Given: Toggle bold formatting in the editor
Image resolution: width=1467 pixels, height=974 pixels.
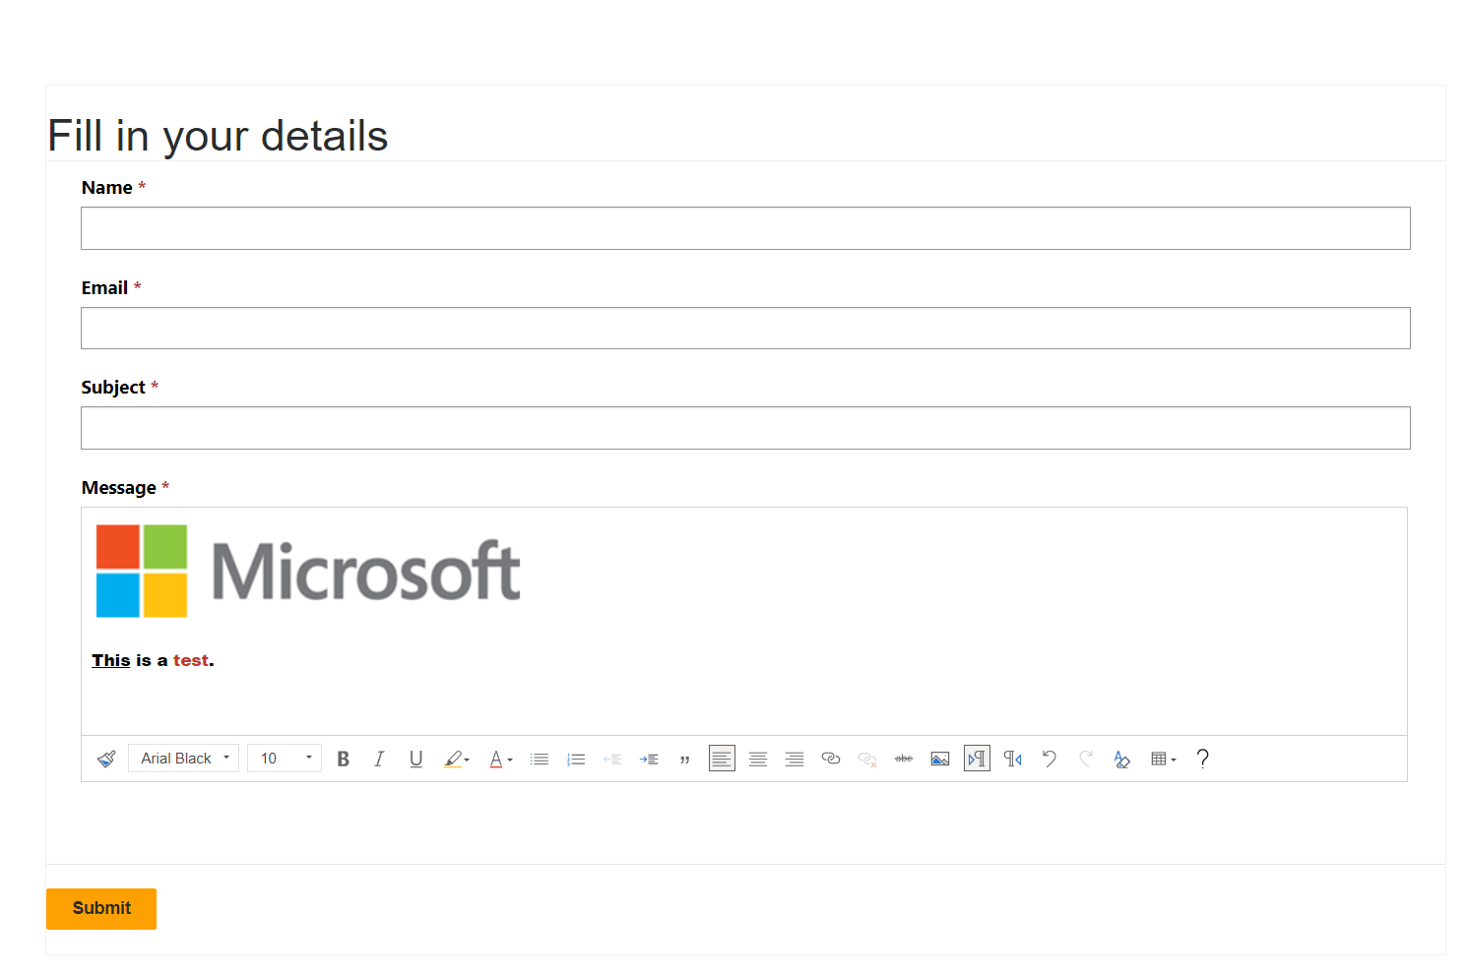Looking at the screenshot, I should [x=343, y=758].
